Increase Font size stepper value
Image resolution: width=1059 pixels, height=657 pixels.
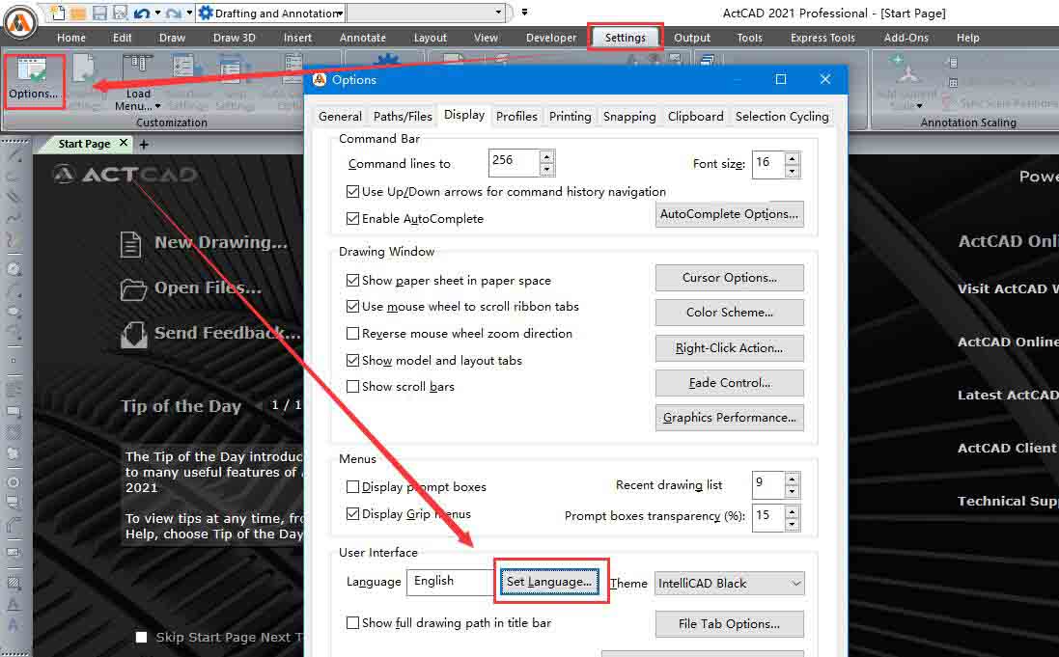pos(792,158)
